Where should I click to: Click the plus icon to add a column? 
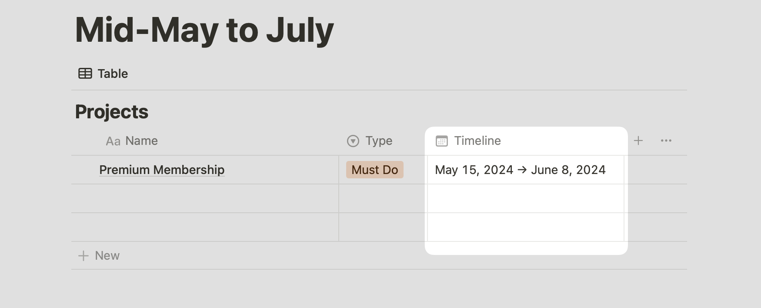[638, 141]
